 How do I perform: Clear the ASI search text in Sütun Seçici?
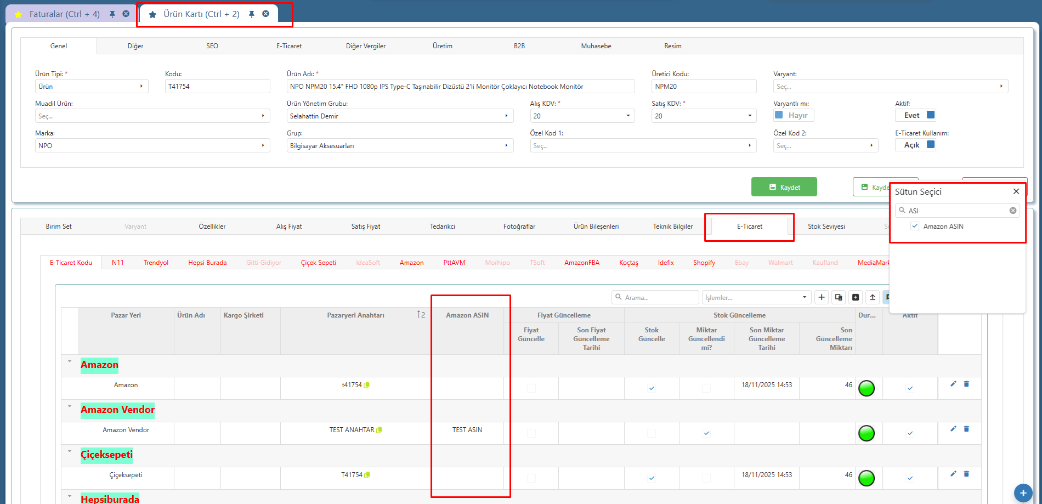pyautogui.click(x=1013, y=211)
